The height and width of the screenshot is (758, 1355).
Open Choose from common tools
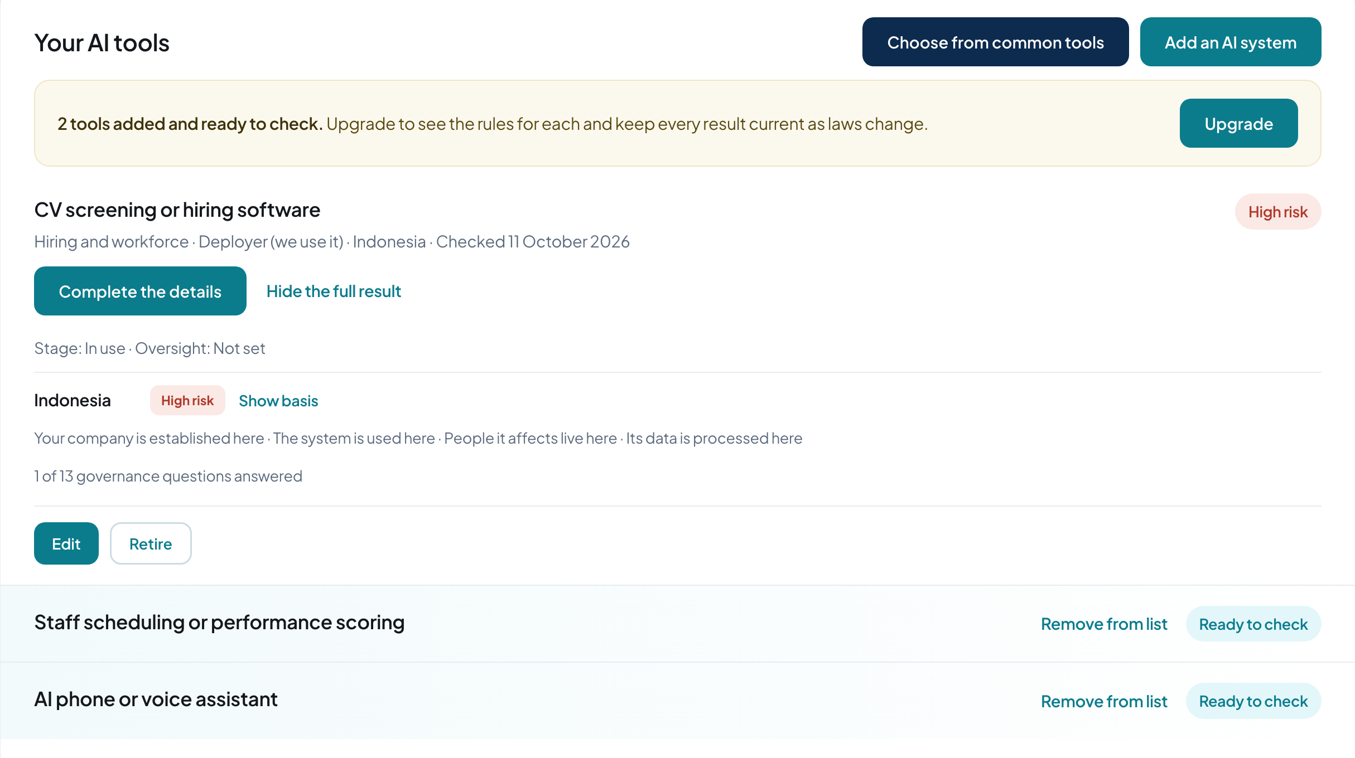pyautogui.click(x=995, y=42)
